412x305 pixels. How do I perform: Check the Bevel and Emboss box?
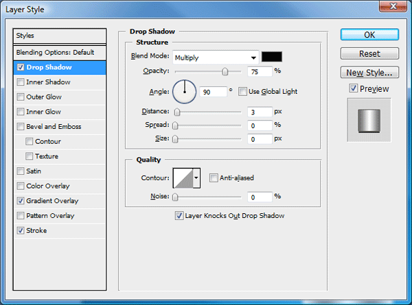tap(21, 127)
